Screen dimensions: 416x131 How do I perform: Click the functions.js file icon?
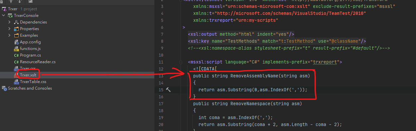(16, 49)
